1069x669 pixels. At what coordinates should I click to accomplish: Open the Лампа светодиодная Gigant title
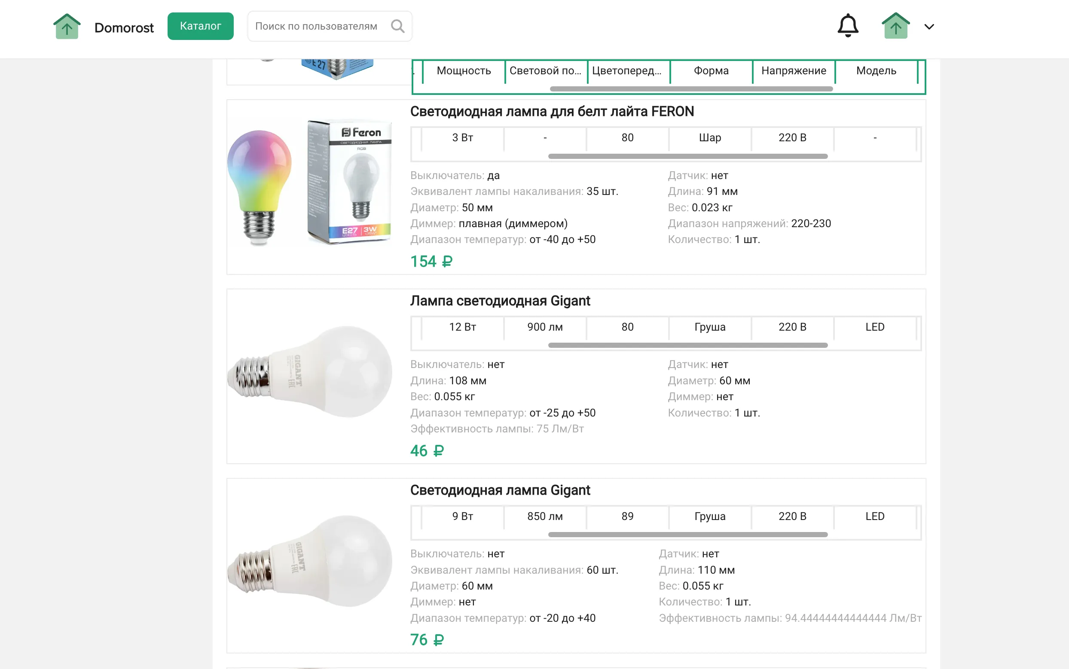(x=500, y=301)
